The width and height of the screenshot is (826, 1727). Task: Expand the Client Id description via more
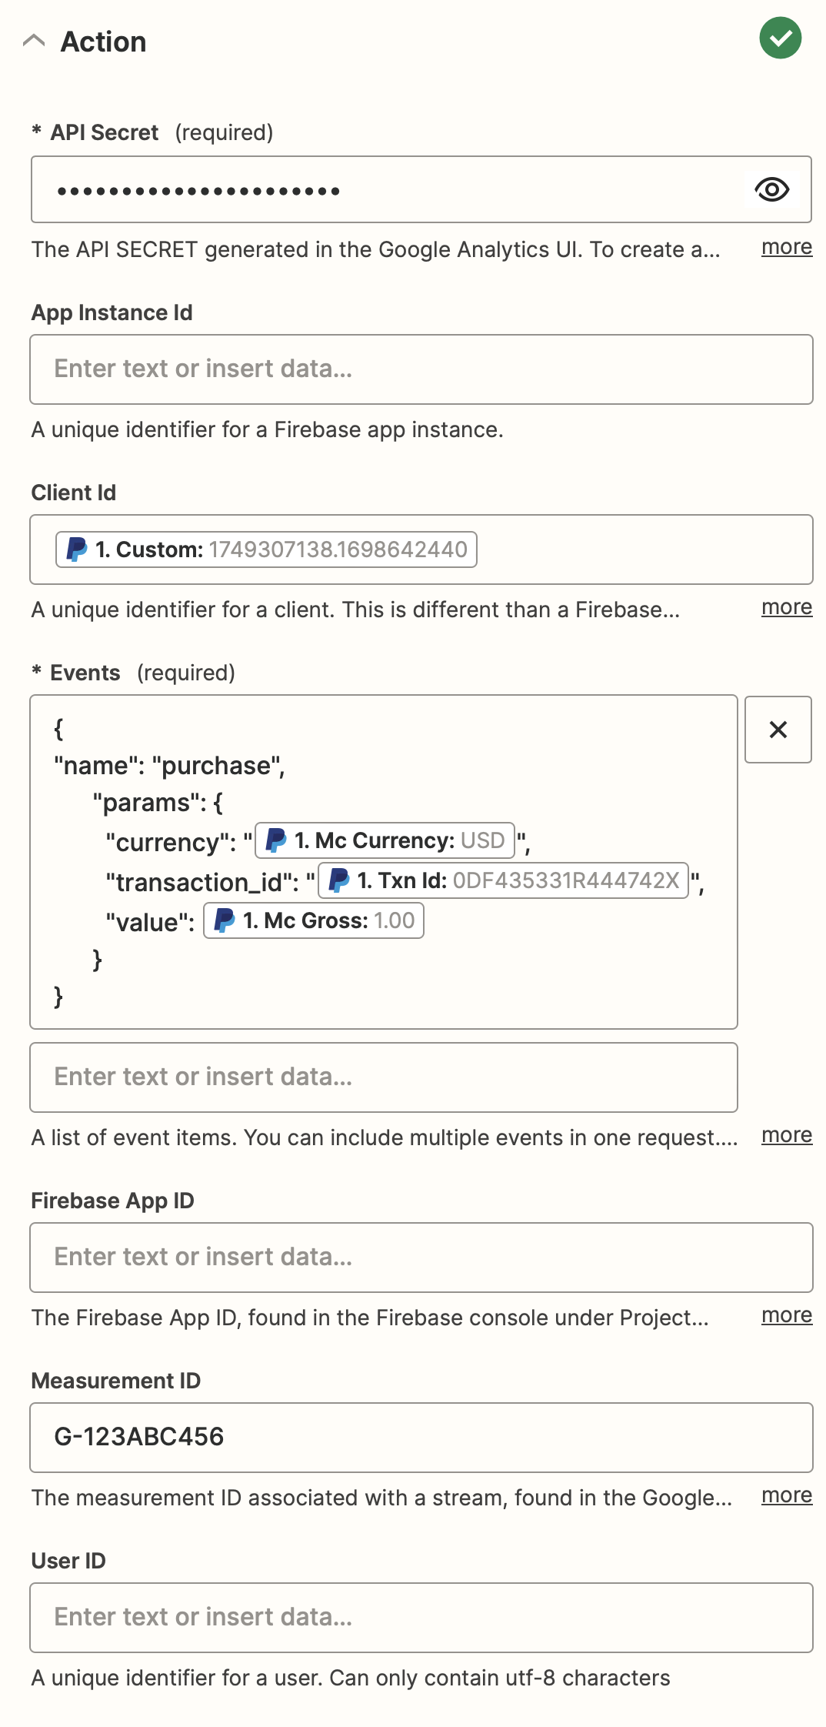click(786, 607)
